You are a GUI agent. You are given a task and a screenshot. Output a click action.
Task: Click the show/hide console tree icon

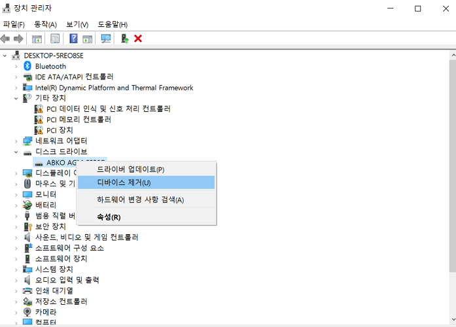(x=37, y=39)
